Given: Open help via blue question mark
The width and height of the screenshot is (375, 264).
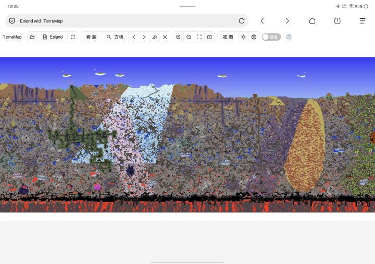Looking at the screenshot, I should (x=289, y=37).
